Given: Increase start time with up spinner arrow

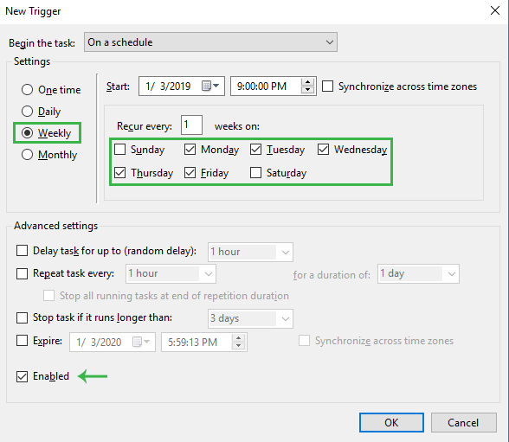Looking at the screenshot, I should [x=307, y=82].
